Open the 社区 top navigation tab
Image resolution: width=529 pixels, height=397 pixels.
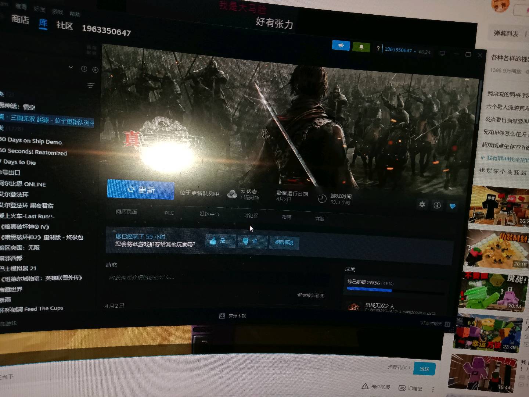point(65,25)
